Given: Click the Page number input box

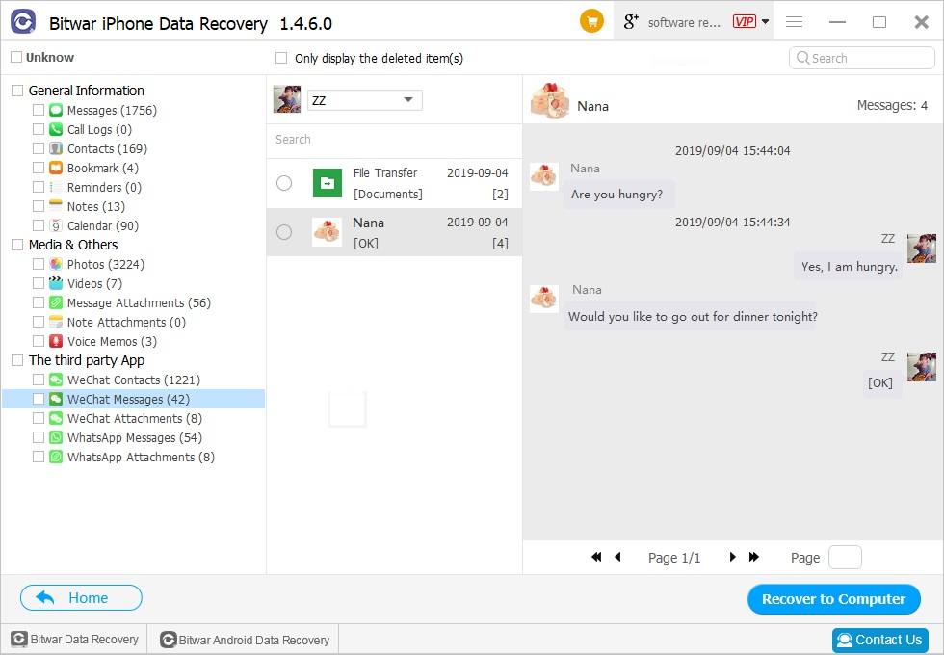Looking at the screenshot, I should coord(845,558).
